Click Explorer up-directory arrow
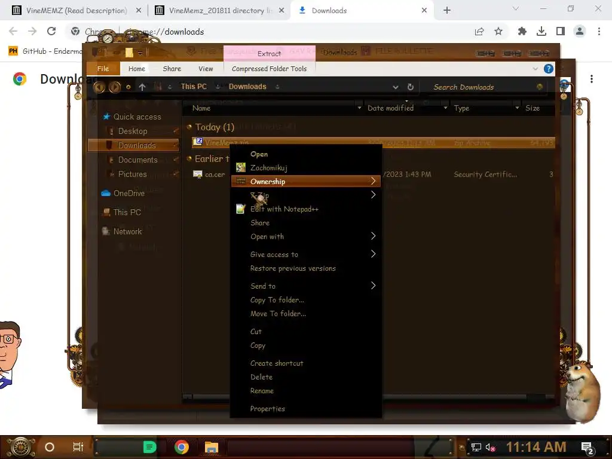612x459 pixels. coord(142,87)
